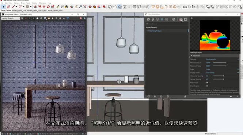Open the Quantity dropdown
This screenshot has width=243, height=135.
(x=223, y=59)
